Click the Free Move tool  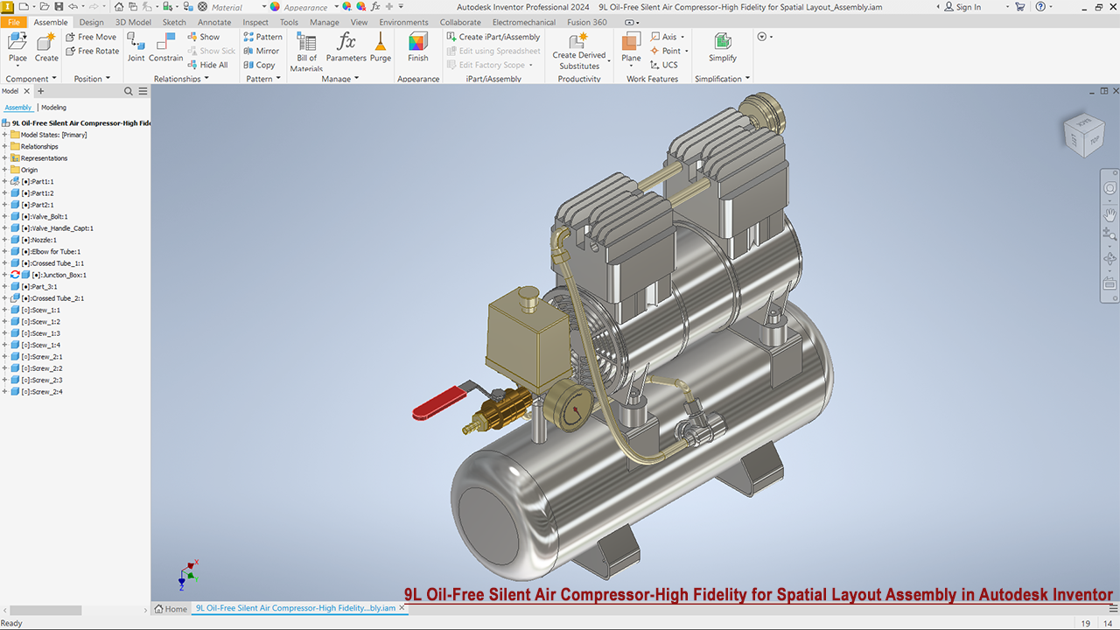[91, 37]
